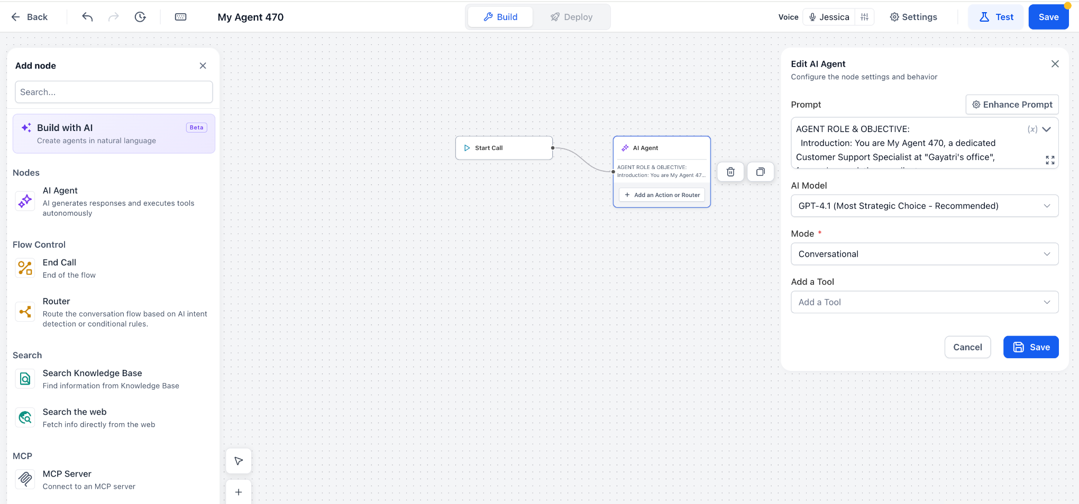This screenshot has width=1079, height=504.
Task: Switch to the Build tab
Action: (500, 17)
